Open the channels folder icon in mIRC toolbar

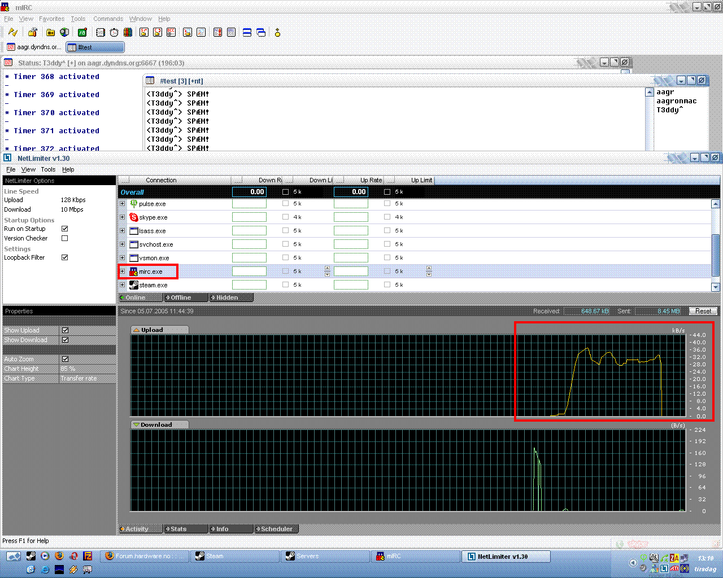(x=50, y=32)
